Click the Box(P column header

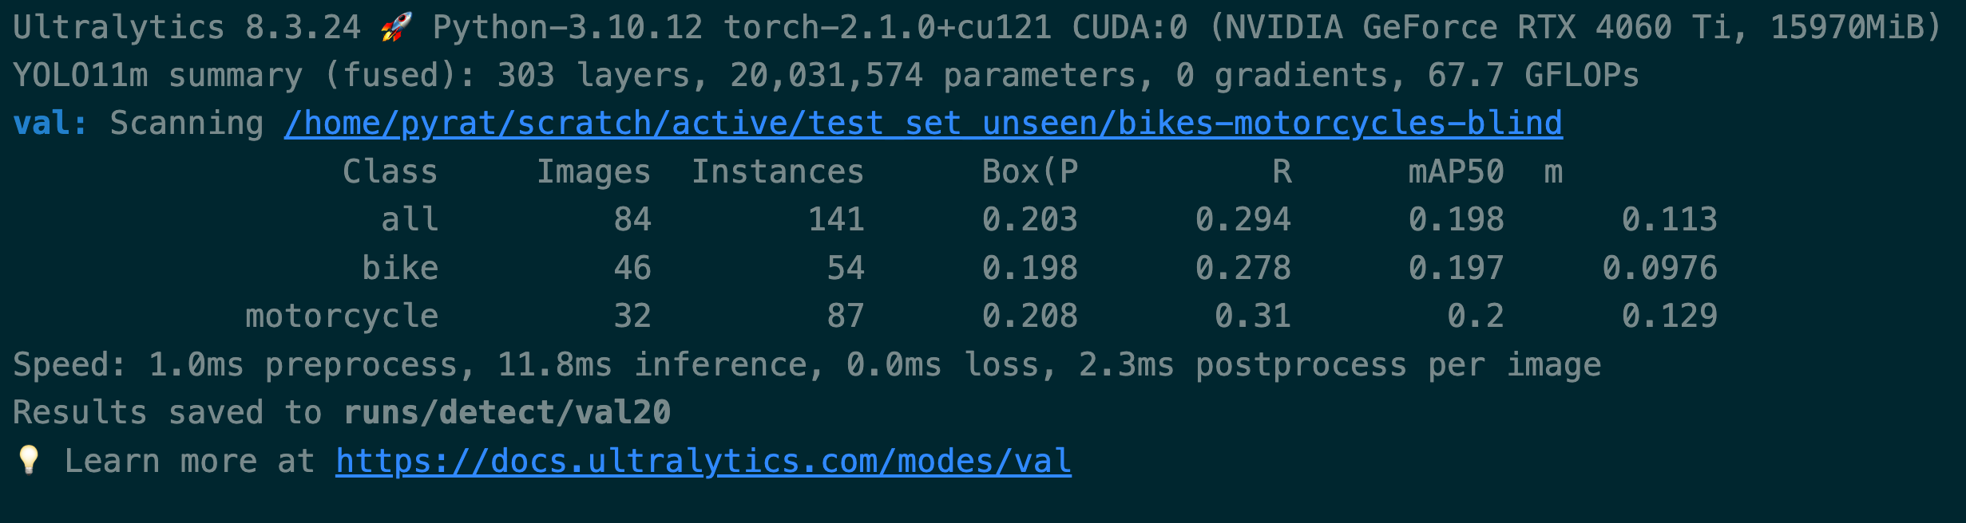pos(1030,171)
